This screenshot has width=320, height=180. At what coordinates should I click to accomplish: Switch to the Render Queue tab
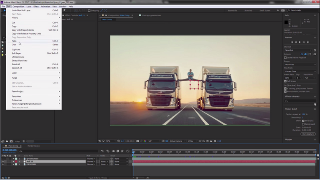33,146
